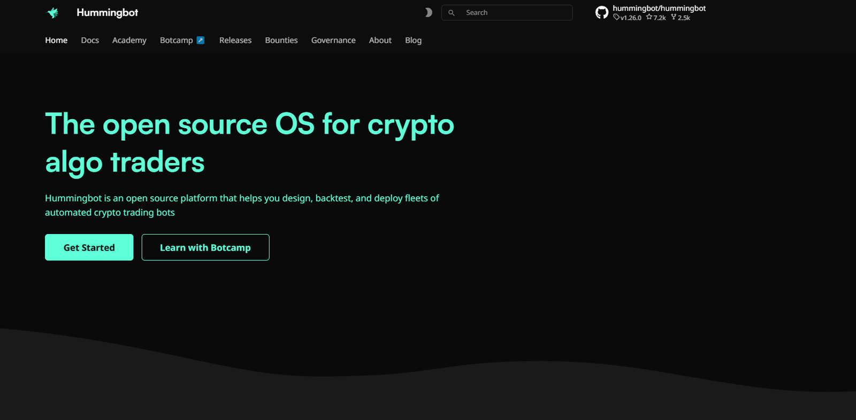Image resolution: width=856 pixels, height=420 pixels.
Task: Click the v1.26.0 version tag
Action: (x=628, y=18)
